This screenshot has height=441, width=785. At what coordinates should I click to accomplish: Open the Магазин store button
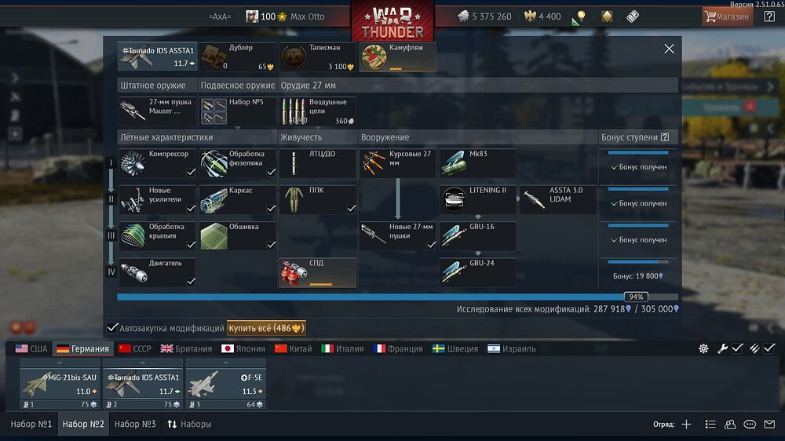[x=727, y=16]
